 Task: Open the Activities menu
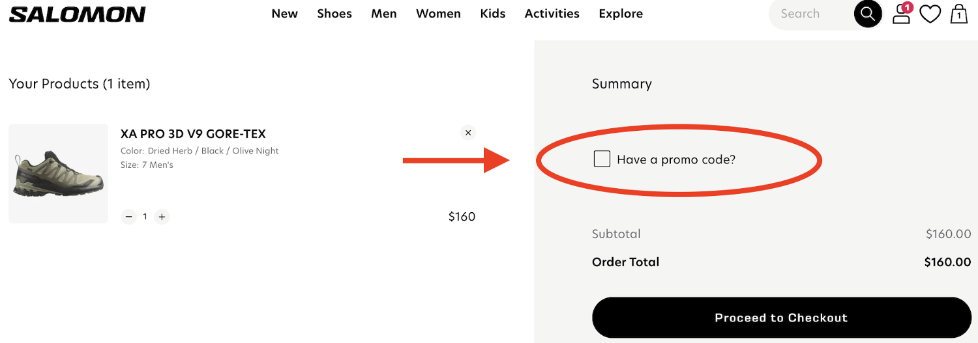pos(552,14)
